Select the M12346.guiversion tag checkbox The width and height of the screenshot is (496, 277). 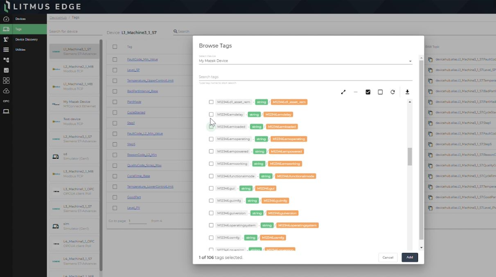(211, 213)
